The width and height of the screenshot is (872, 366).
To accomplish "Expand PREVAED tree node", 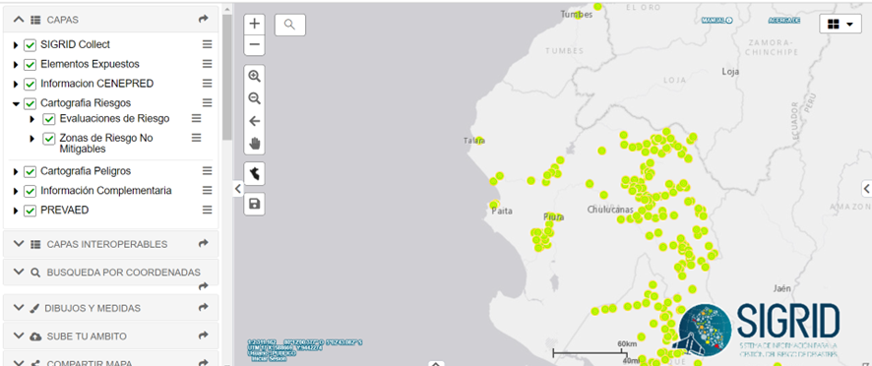I will coord(16,211).
